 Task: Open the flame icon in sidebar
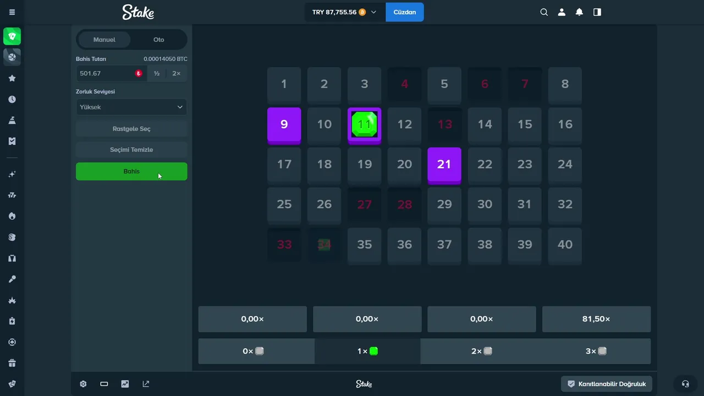tap(12, 216)
